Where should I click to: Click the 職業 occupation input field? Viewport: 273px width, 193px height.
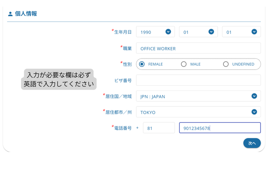[x=198, y=48]
